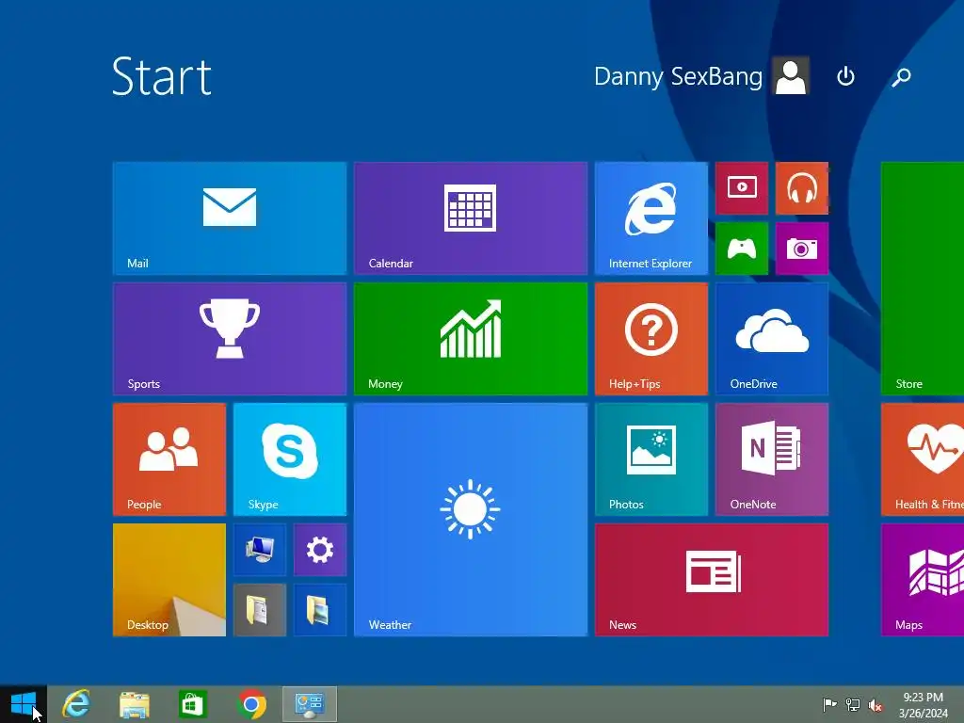Screen dimensions: 964x723
Task: Open the Desktop tile
Action: (169, 580)
